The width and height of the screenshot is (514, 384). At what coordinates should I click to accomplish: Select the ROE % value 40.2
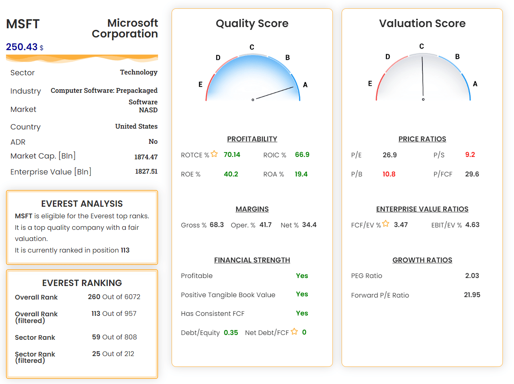(x=231, y=174)
